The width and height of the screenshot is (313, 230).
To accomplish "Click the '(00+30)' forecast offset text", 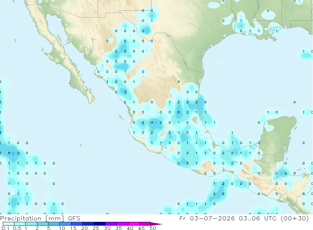I will tap(295, 218).
